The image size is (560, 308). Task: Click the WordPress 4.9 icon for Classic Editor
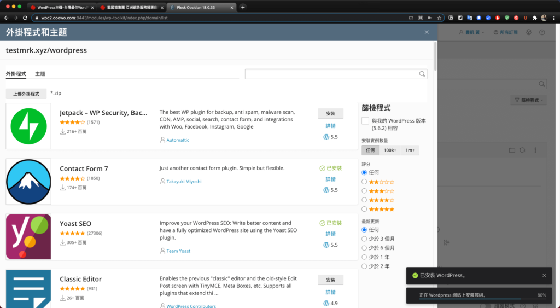pos(326,304)
